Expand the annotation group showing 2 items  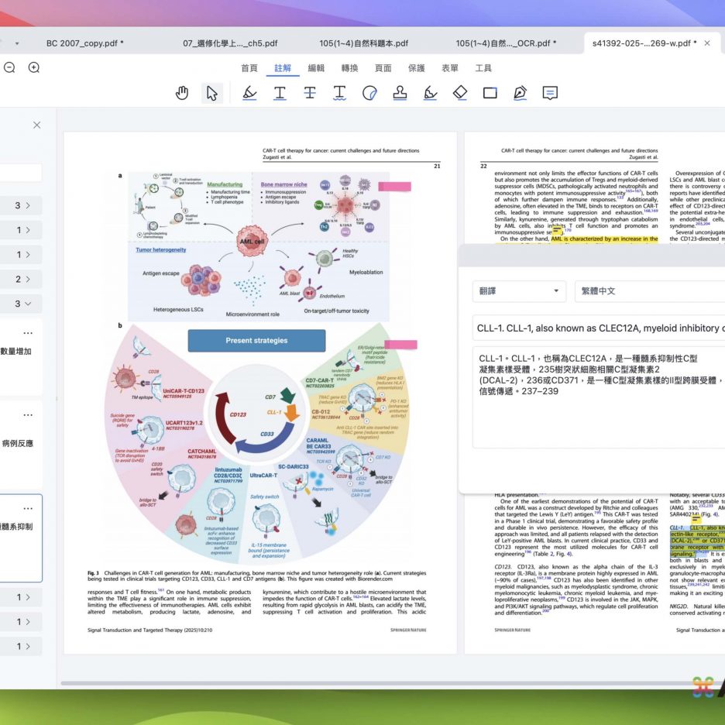point(22,279)
